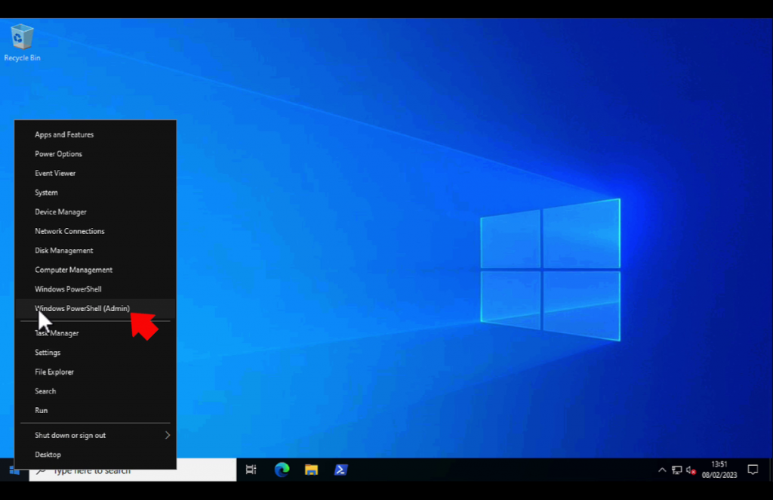
Task: Show hidden icons in the system tray
Action: pos(662,469)
